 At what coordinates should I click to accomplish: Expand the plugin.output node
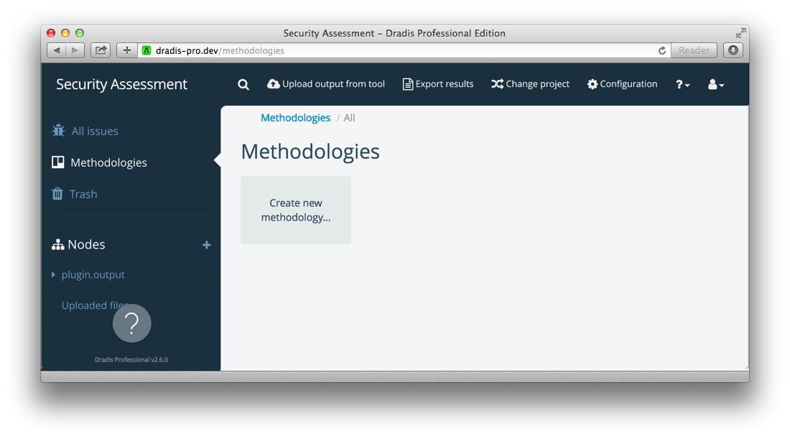coord(52,274)
